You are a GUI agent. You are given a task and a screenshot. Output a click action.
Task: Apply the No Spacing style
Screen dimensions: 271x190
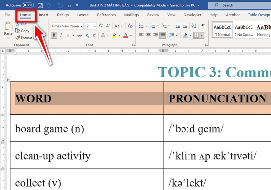[x=244, y=30]
